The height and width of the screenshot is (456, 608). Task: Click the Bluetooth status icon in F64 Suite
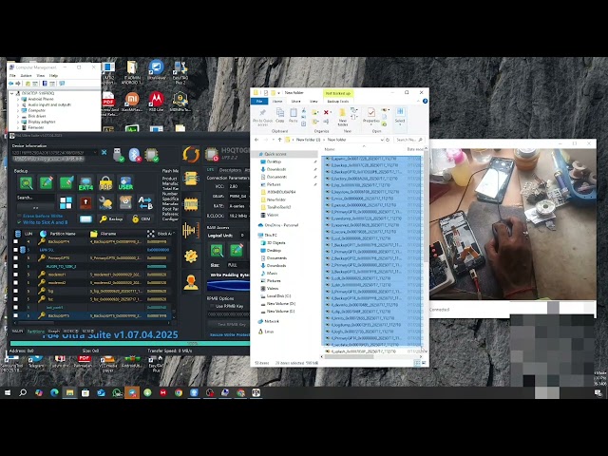[135, 155]
